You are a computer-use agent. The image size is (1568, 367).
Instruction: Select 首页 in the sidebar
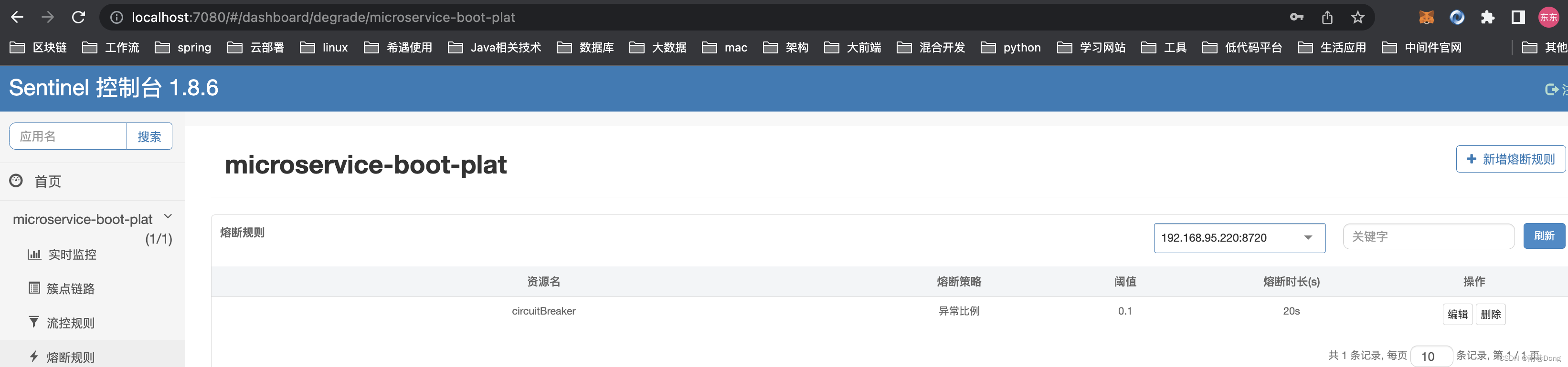click(47, 181)
